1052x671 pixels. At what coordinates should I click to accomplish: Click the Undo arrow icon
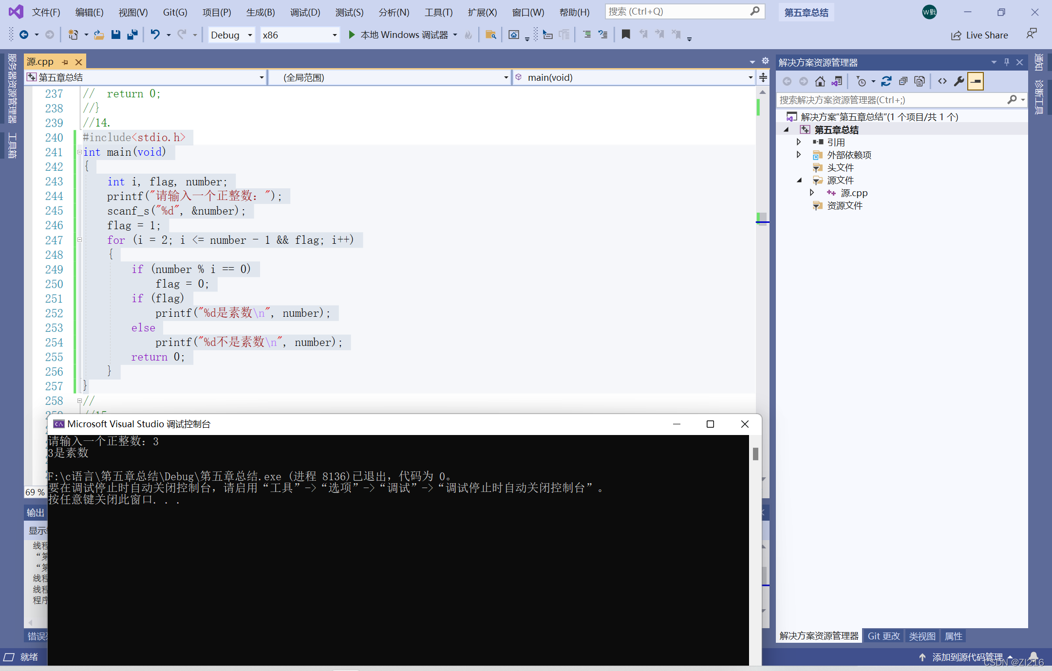pyautogui.click(x=155, y=35)
